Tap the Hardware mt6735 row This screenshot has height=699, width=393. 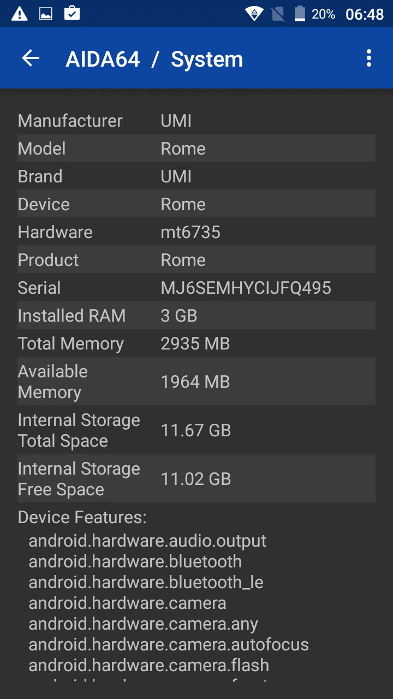click(x=196, y=232)
